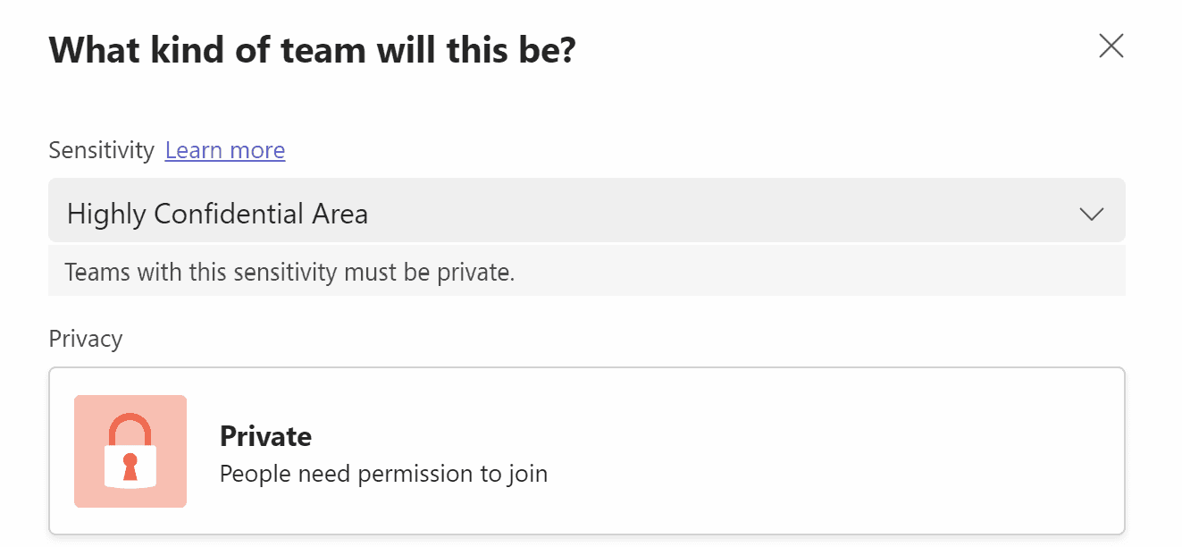
Task: Click the Privacy section heading
Action: pyautogui.click(x=86, y=338)
